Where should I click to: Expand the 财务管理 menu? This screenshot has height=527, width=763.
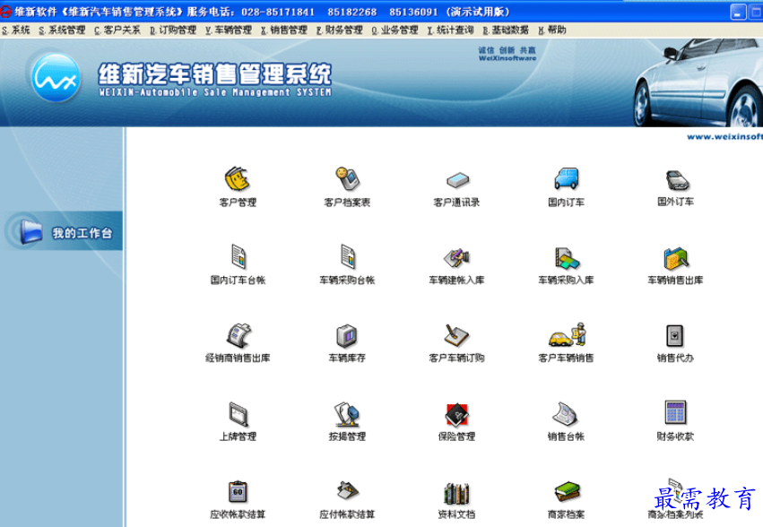coord(340,30)
